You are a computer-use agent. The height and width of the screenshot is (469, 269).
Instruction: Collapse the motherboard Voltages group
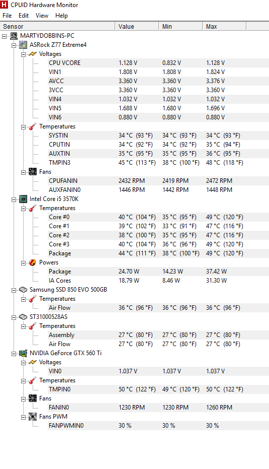pos(23,55)
